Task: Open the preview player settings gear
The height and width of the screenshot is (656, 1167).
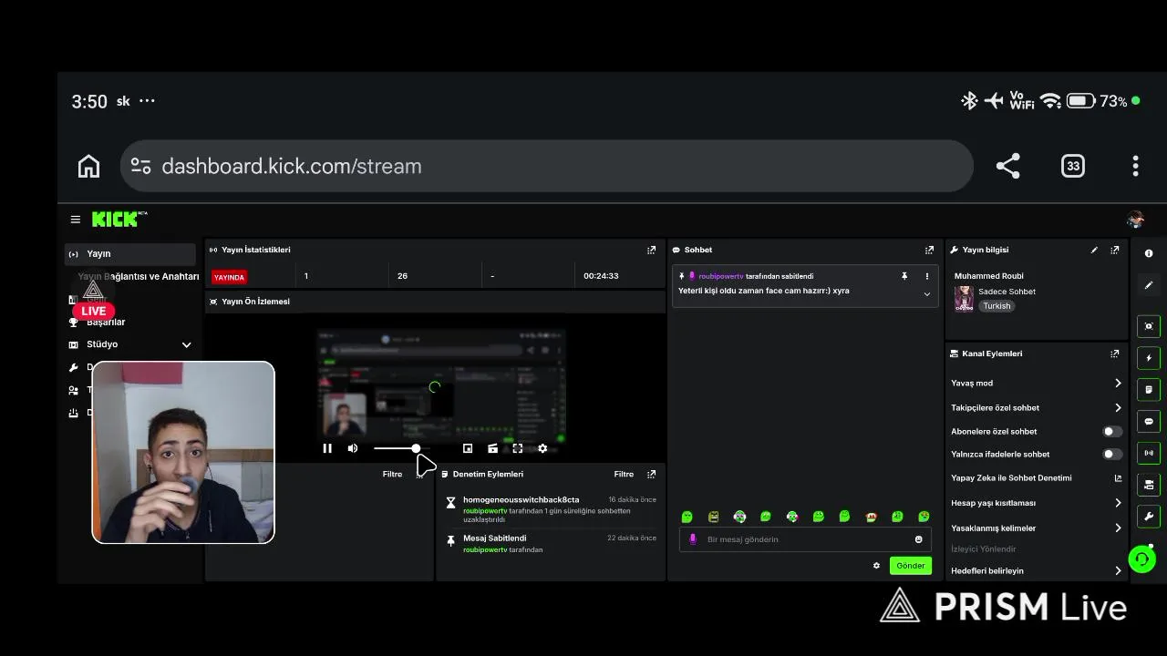Action: tap(542, 448)
